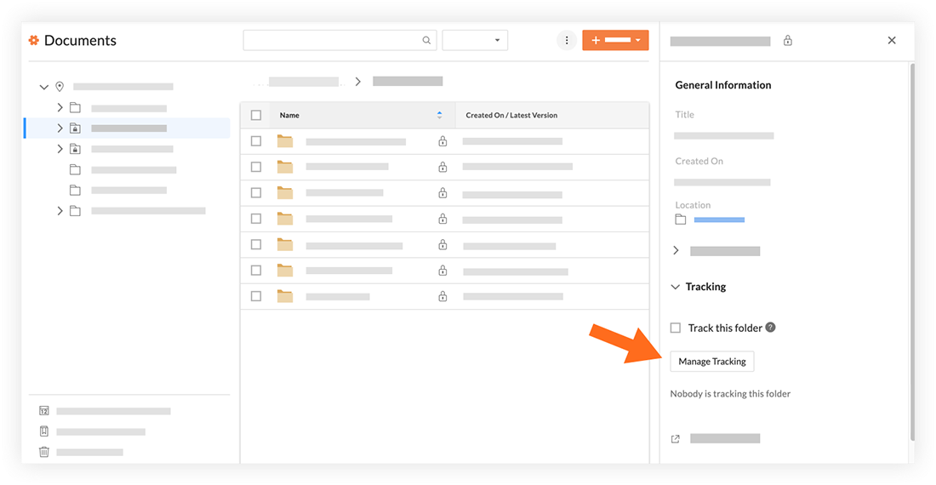
Task: Click help icon beside Track this folder
Action: click(x=771, y=327)
